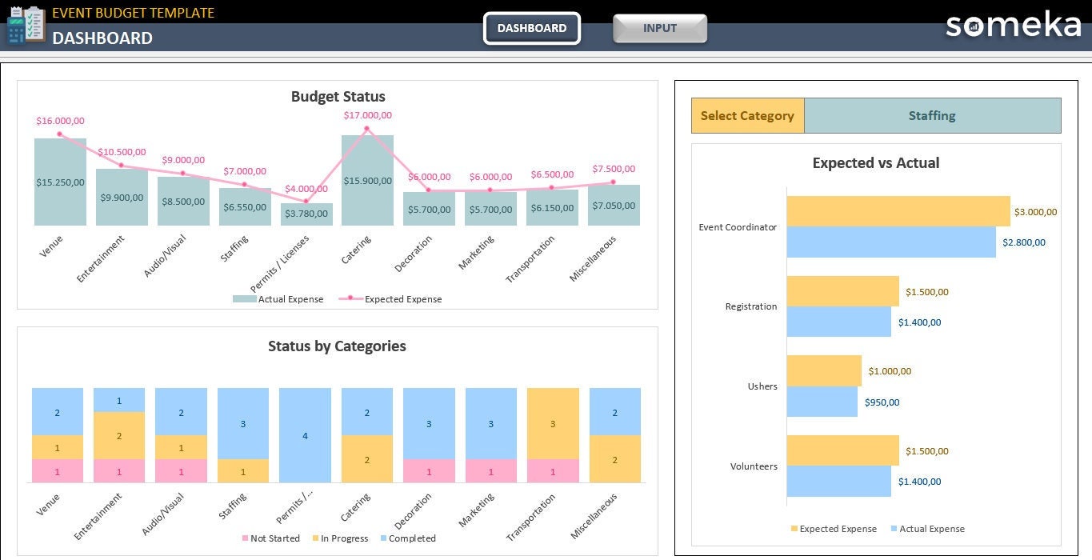This screenshot has height=560, width=1092.
Task: Open the Staffing category dropdown cell
Action: (x=932, y=115)
